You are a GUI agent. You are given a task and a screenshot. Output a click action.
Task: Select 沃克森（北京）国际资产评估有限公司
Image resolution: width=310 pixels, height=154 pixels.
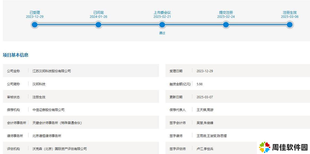click(x=60, y=149)
